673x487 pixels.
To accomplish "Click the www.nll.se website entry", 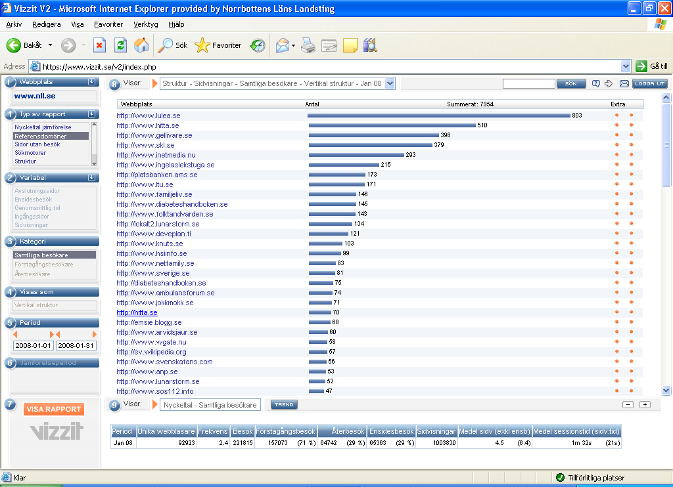I will coord(35,96).
